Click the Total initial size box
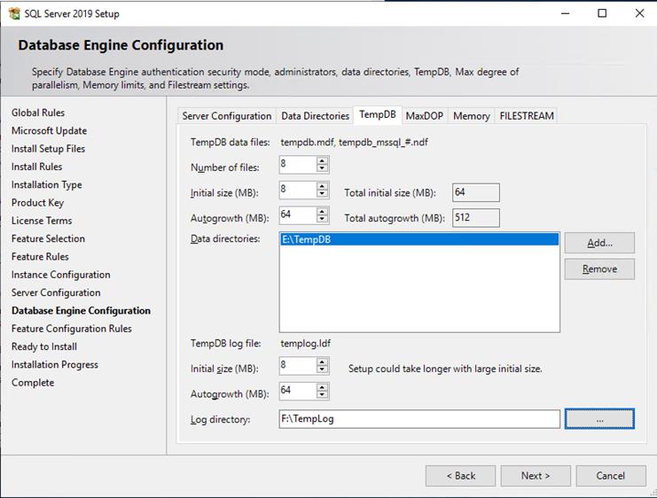 [x=476, y=192]
